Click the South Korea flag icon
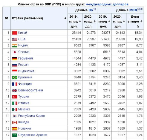This screenshot has height=140, width=147. (15, 116)
